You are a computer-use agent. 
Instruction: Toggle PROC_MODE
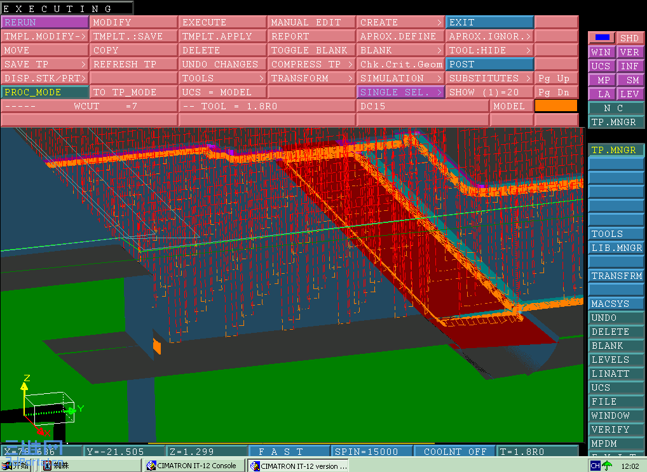(44, 92)
